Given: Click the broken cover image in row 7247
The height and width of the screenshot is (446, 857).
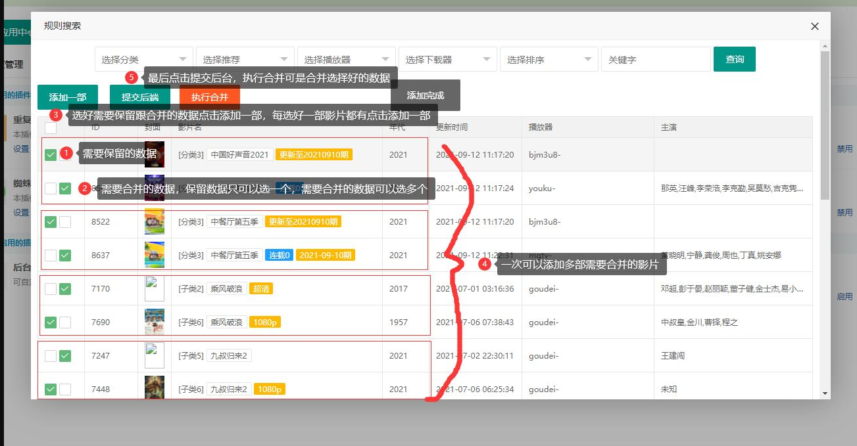Looking at the screenshot, I should pyautogui.click(x=155, y=355).
